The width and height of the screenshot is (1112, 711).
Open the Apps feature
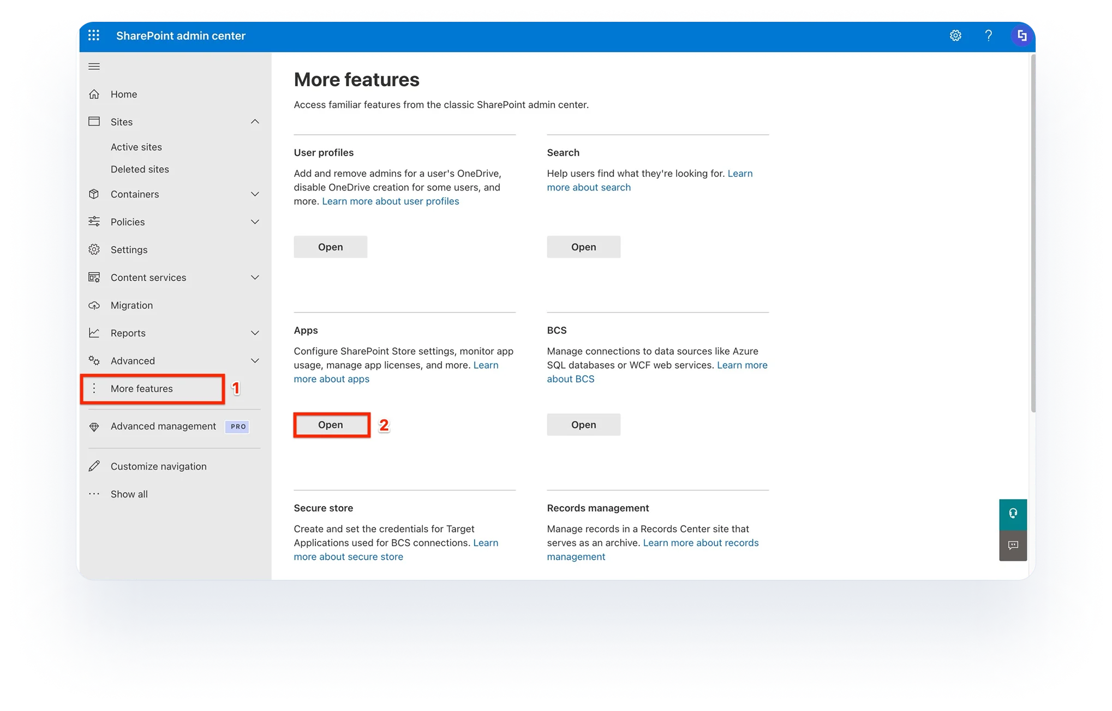pyautogui.click(x=331, y=424)
